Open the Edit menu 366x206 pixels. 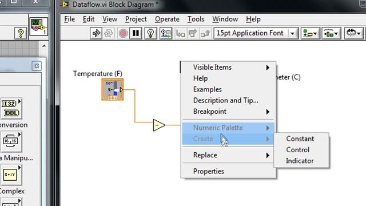click(89, 19)
